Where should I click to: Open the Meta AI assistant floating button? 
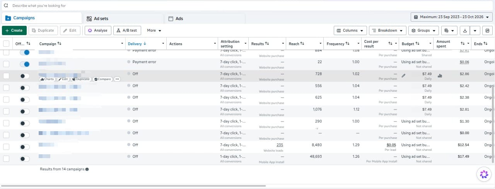[x=484, y=174]
